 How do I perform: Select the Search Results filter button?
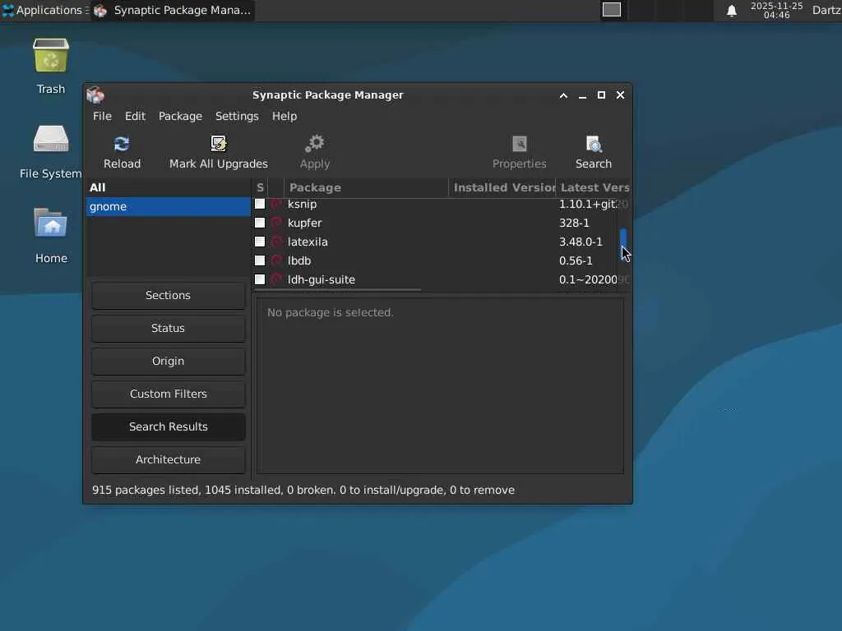click(x=168, y=426)
